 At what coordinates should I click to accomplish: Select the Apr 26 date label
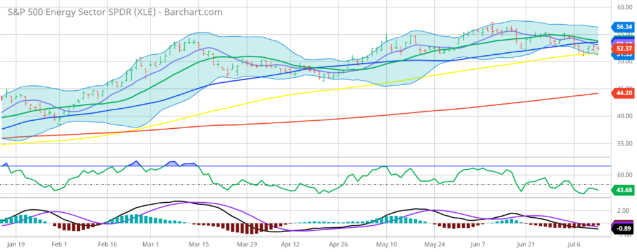338,245
